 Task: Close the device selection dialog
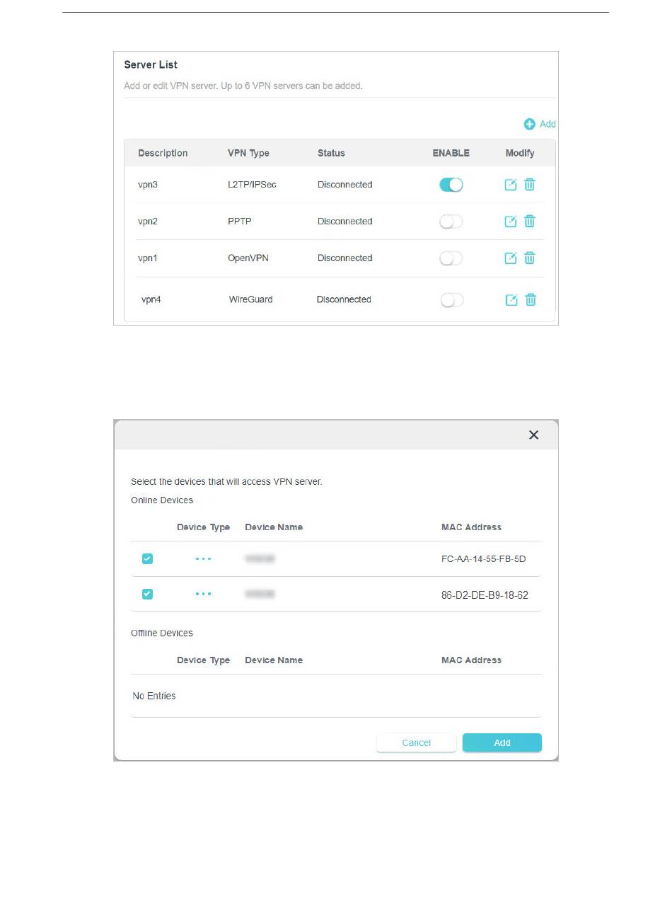[533, 435]
